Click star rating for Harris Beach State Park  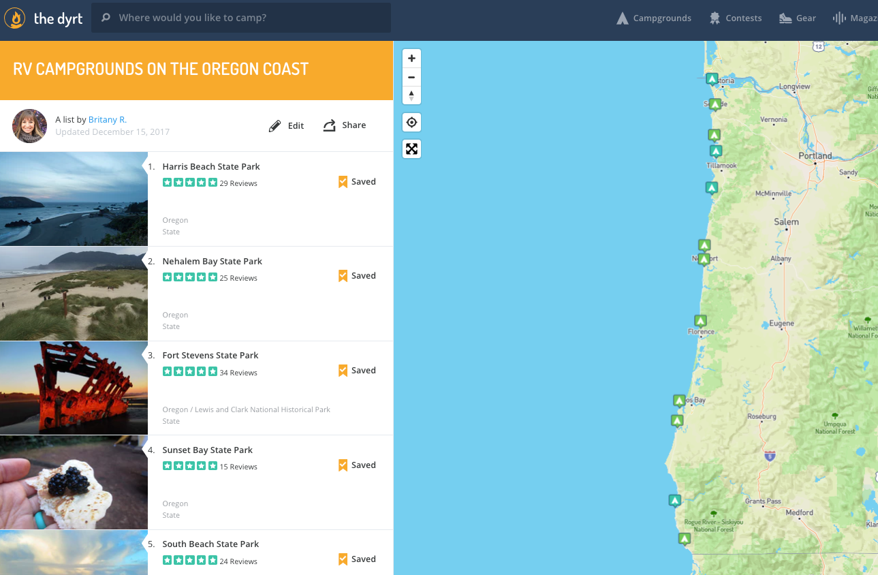pos(190,183)
